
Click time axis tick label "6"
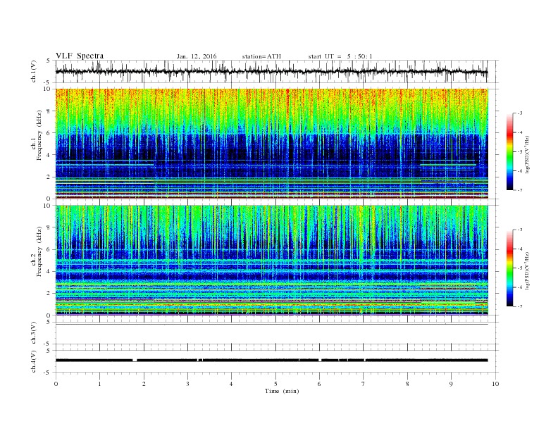(x=319, y=384)
